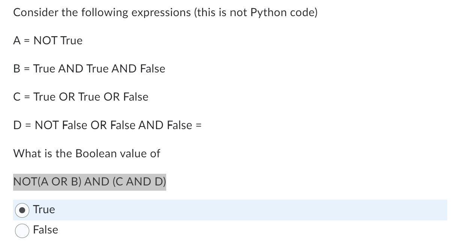Screen dimensions: 466x250
Task: Click NOT(A OR B) in the highlighted expression
Action: pos(47,182)
